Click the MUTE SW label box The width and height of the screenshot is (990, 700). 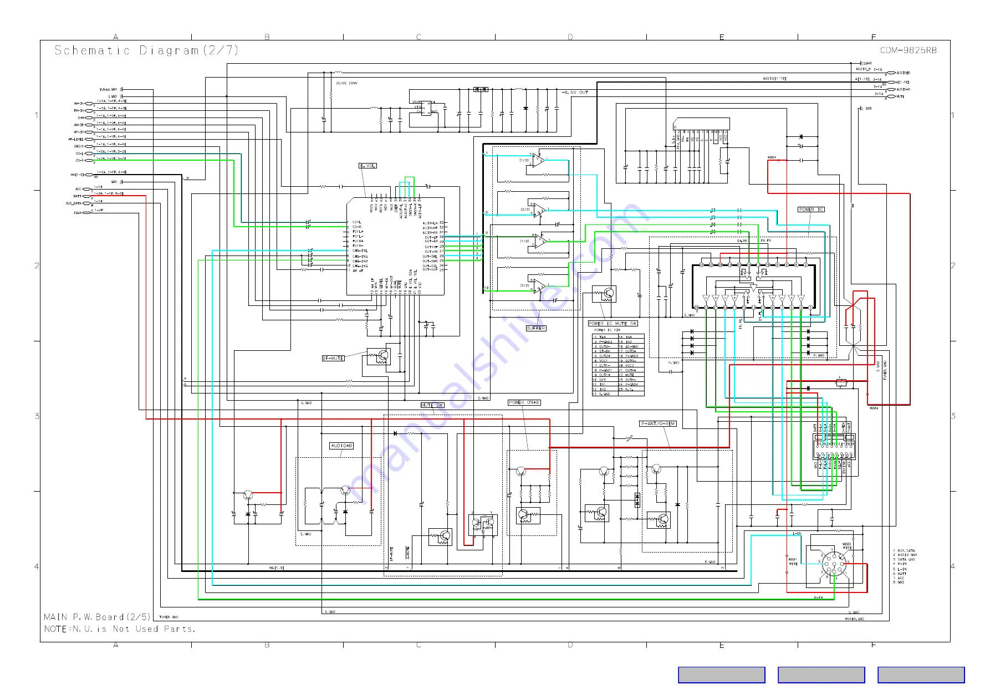[x=432, y=405]
